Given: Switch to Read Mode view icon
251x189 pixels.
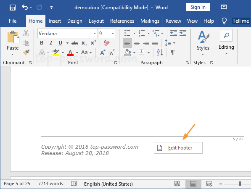Looking at the screenshot, I should pos(177,184).
